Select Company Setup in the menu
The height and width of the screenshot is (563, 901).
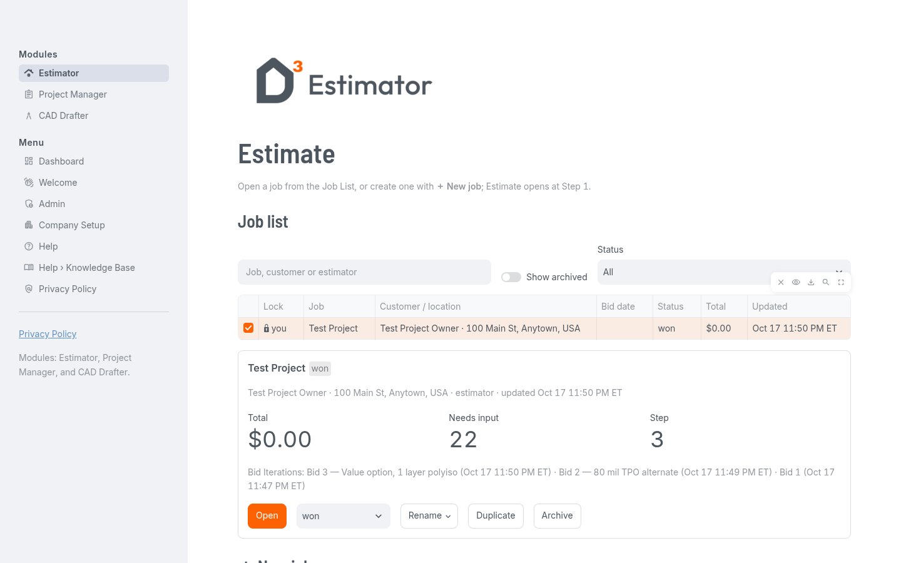94,225
